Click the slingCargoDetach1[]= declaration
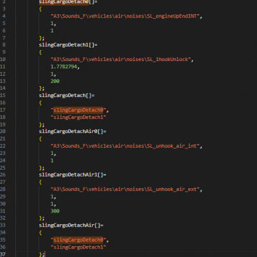This screenshot has height=257, width=257. 68,45
